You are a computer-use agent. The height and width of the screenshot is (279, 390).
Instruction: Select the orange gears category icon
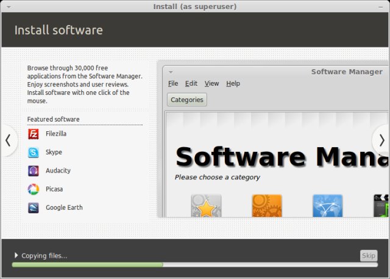[267, 205]
